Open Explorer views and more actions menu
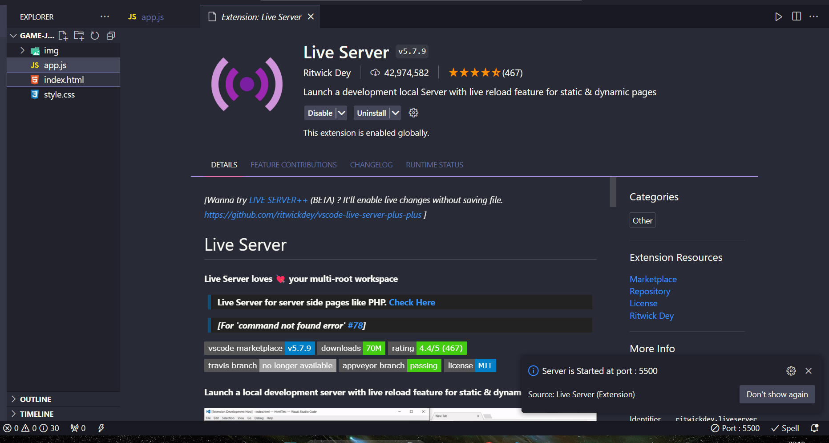The image size is (829, 443). (x=105, y=16)
